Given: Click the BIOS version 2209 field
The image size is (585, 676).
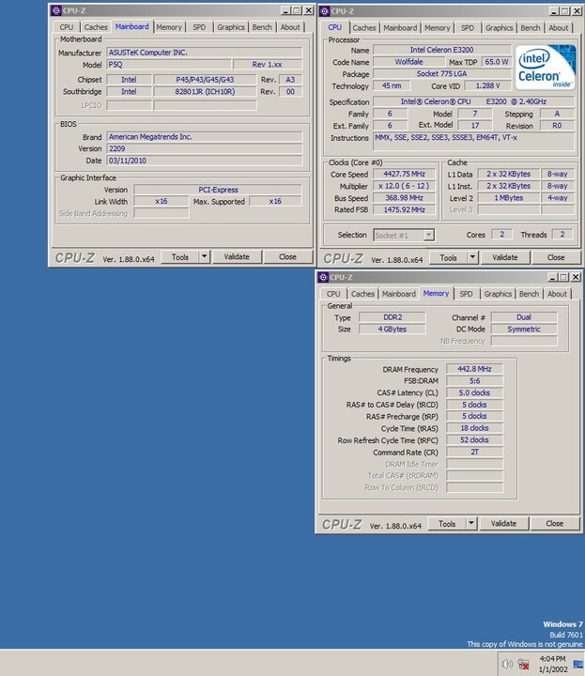Looking at the screenshot, I should coord(205,148).
